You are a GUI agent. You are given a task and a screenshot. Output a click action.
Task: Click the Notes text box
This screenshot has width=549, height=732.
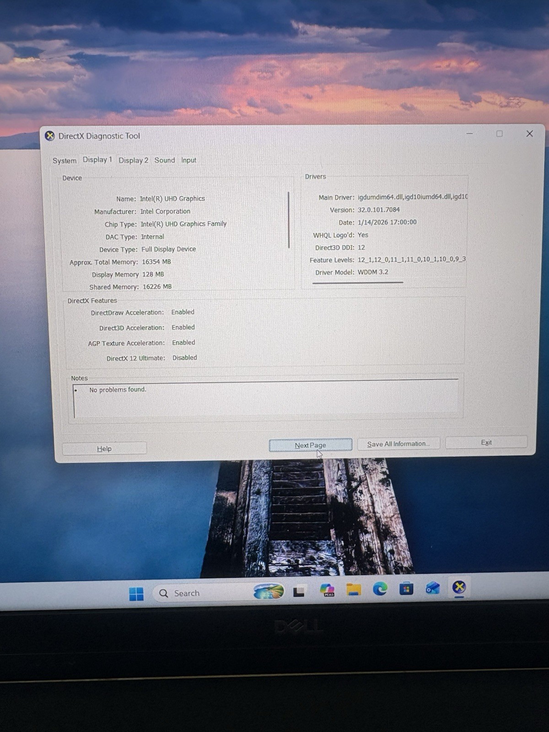[x=266, y=399]
